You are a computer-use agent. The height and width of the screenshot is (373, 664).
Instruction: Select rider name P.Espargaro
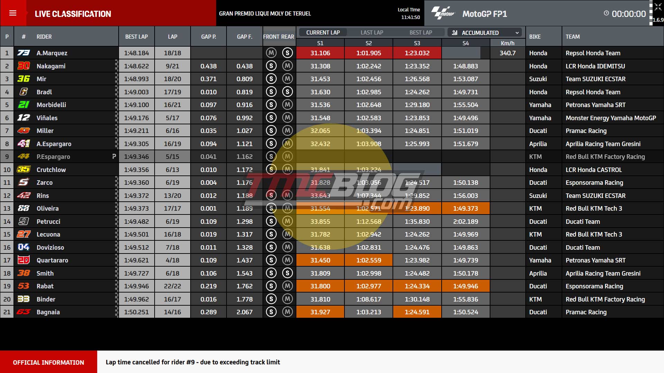pos(53,156)
